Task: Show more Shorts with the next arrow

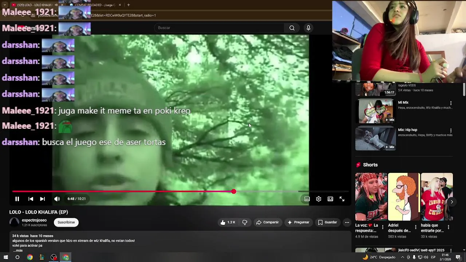Action: tap(452, 202)
